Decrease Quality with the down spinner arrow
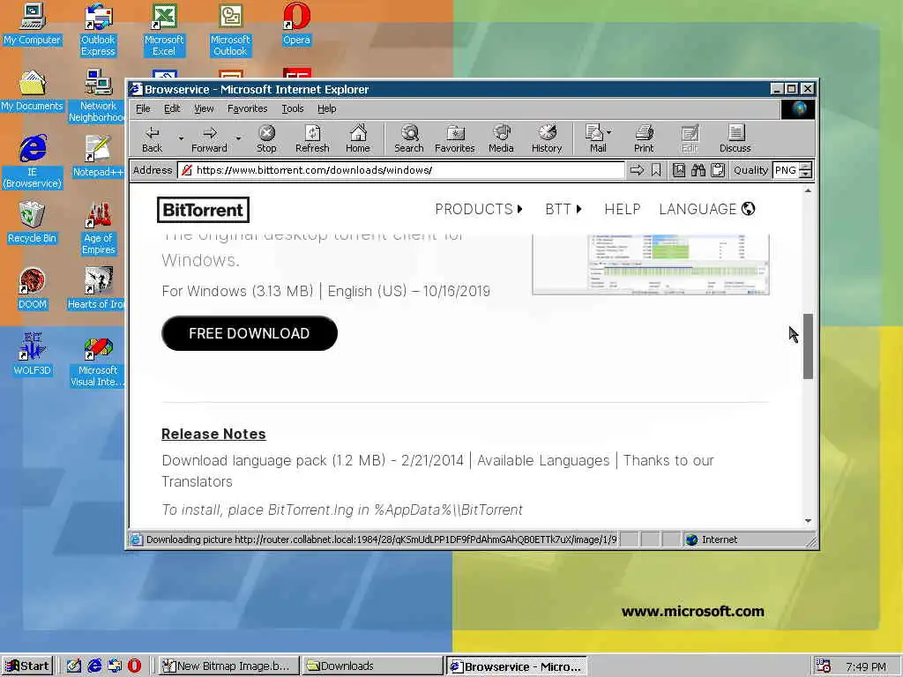Viewport: 903px width, 677px height. (x=806, y=174)
